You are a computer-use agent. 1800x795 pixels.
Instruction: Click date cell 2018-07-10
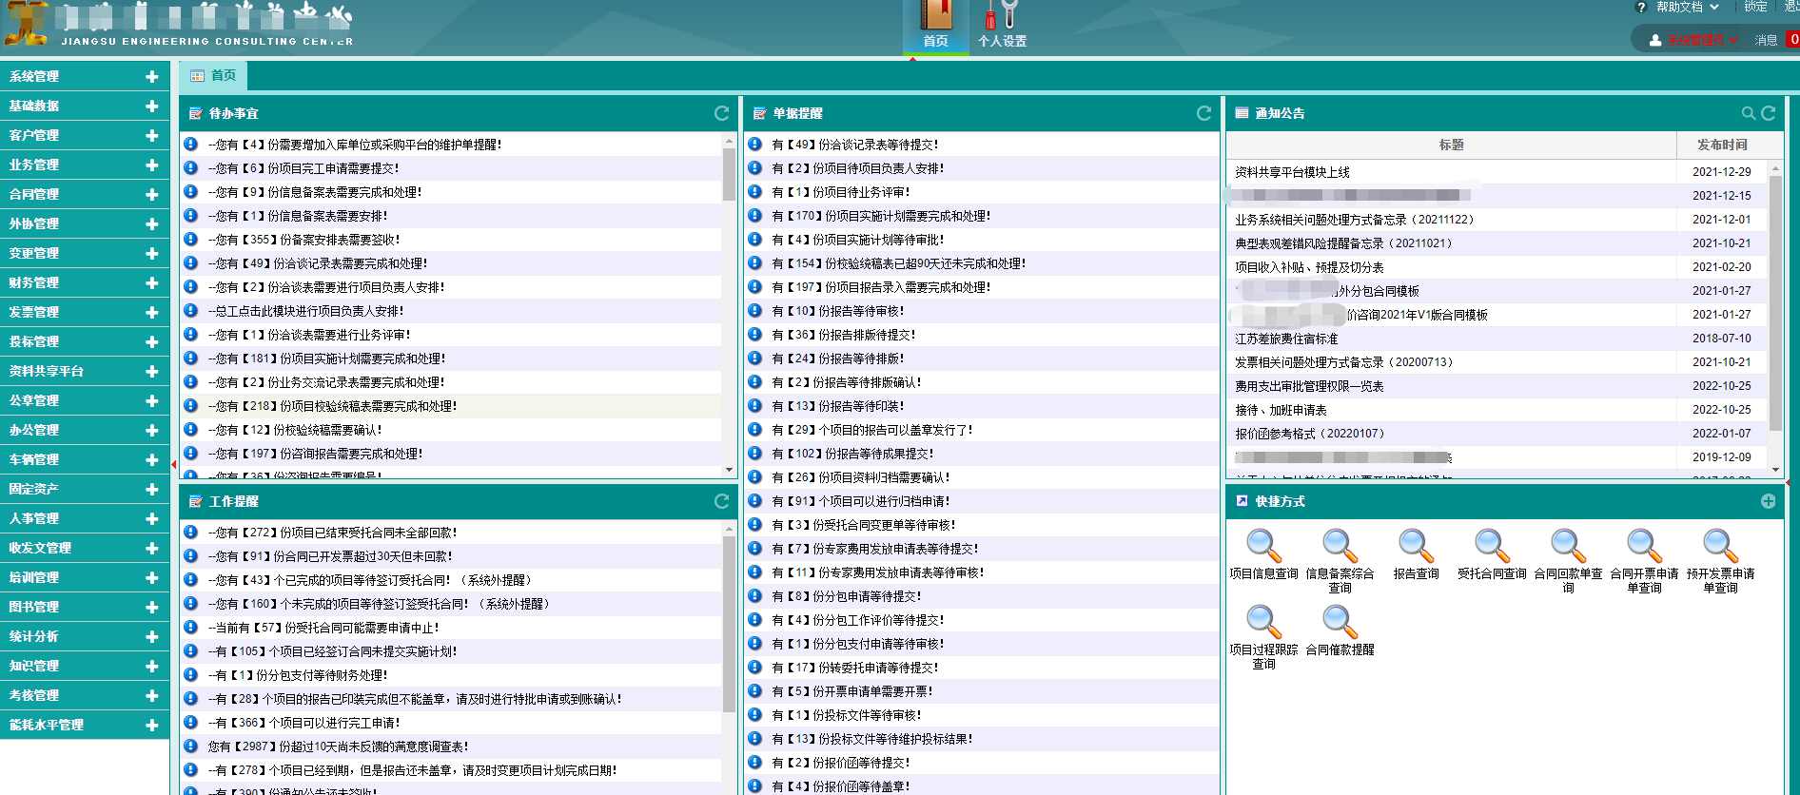coord(1721,339)
